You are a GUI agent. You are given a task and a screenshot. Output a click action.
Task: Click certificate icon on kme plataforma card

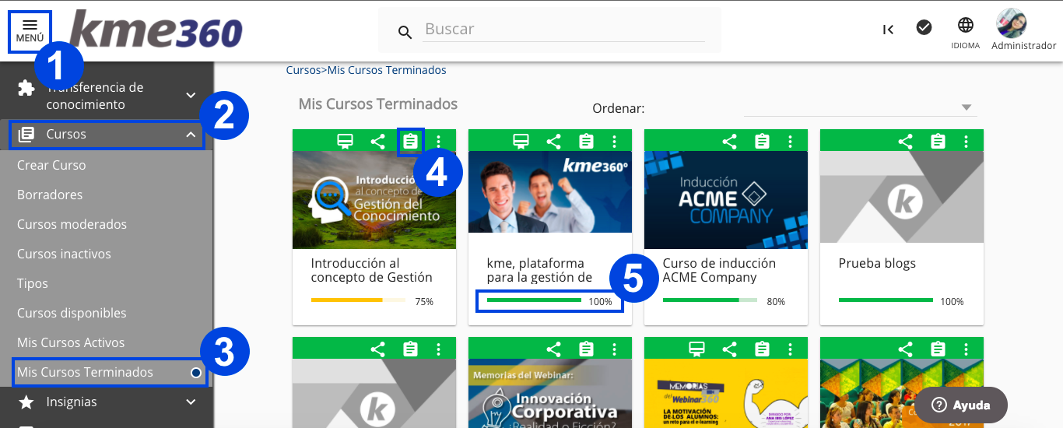pos(521,141)
